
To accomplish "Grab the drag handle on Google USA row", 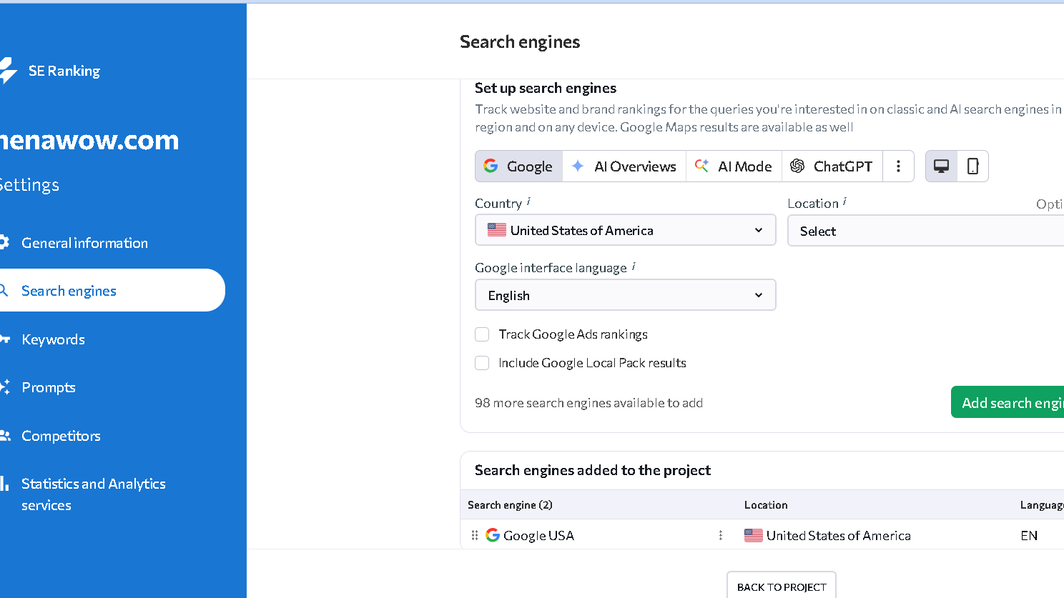I will 474,535.
